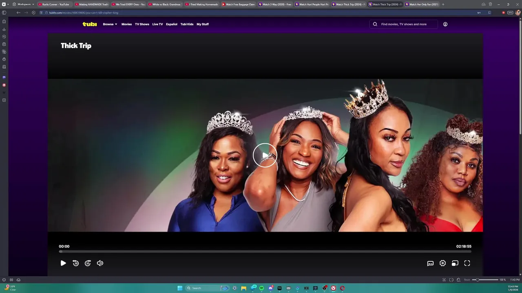
Task: Switch to the mini player view
Action: 455,263
